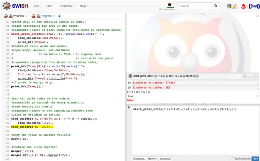Open the Edit menu

(x=50, y=6)
